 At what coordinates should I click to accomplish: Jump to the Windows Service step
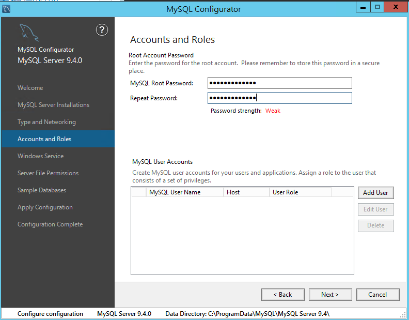pyautogui.click(x=41, y=156)
